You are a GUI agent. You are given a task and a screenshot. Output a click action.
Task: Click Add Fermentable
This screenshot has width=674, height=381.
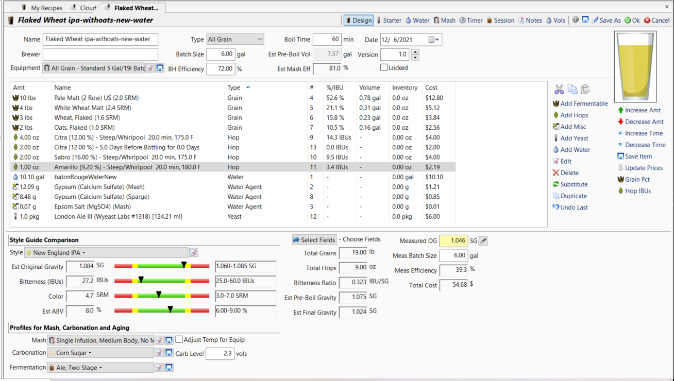click(580, 103)
